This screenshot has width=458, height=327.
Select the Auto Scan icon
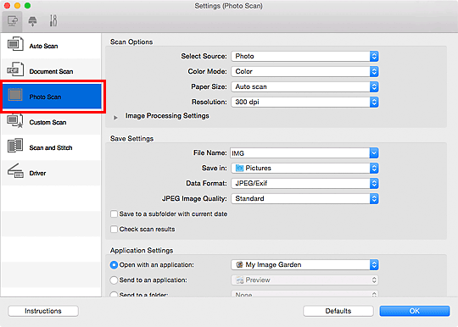click(15, 44)
